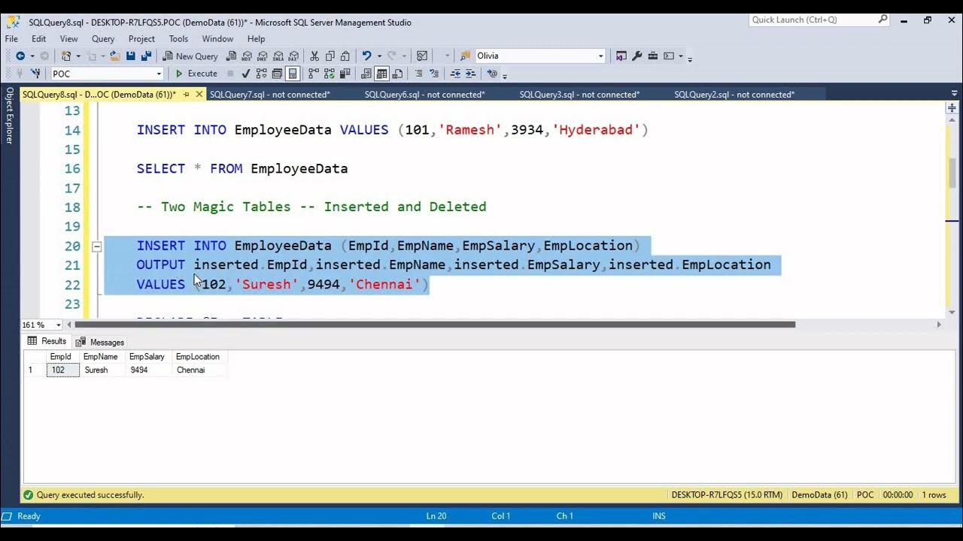Switch to the Messages tab
The height and width of the screenshot is (541, 963).
point(100,342)
